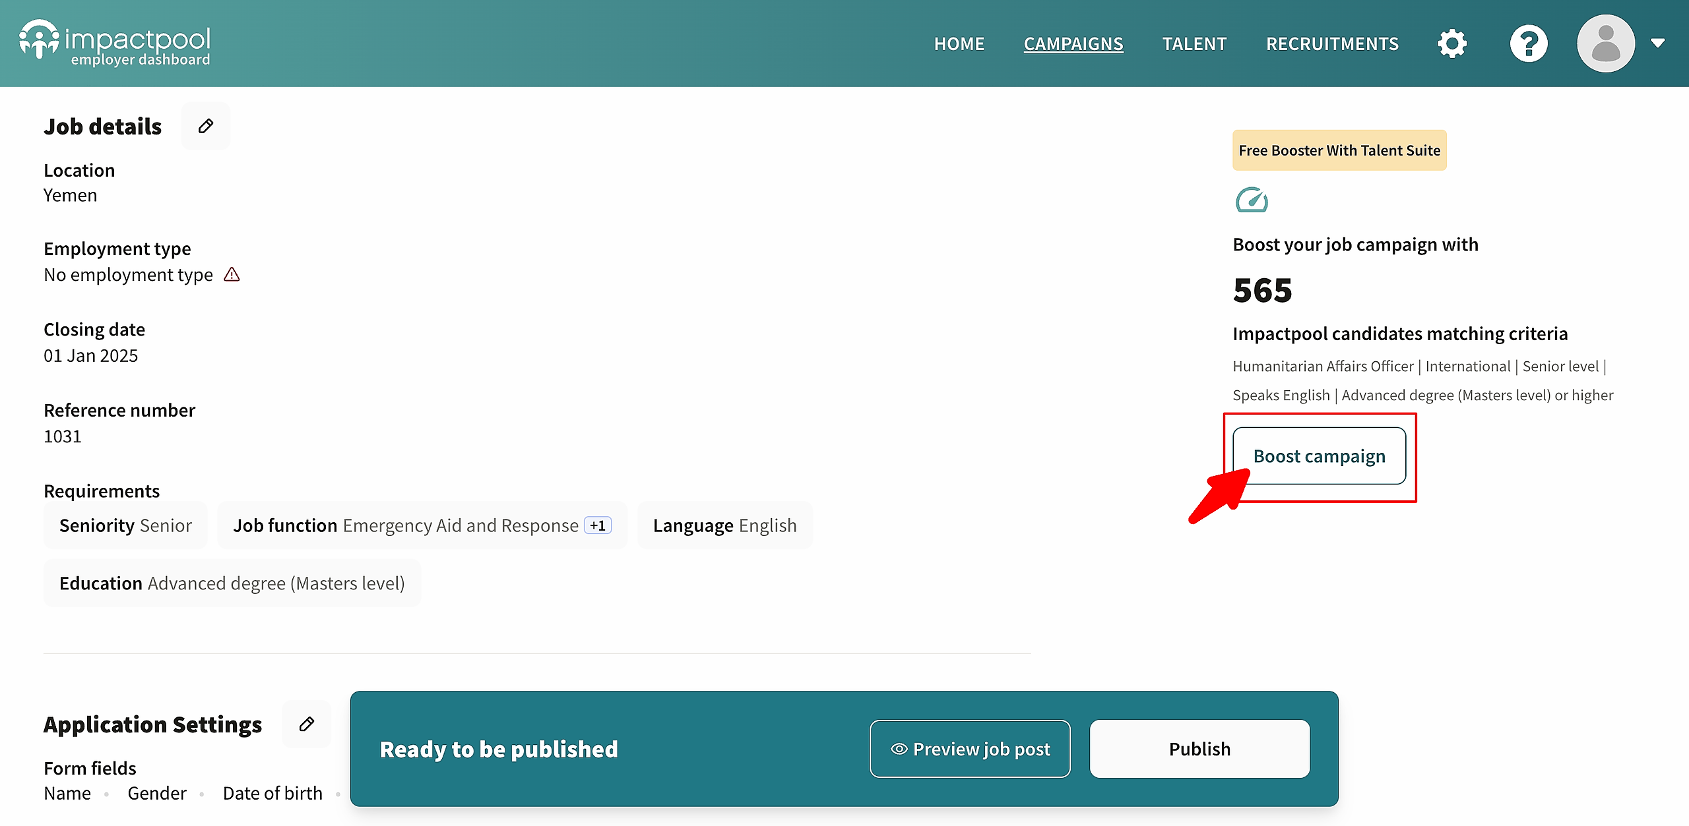Click the Application Settings heading
The height and width of the screenshot is (826, 1689).
pyautogui.click(x=153, y=724)
